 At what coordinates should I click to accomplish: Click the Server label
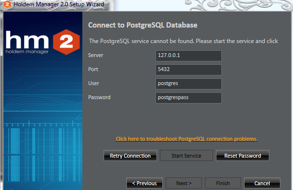[95, 55]
